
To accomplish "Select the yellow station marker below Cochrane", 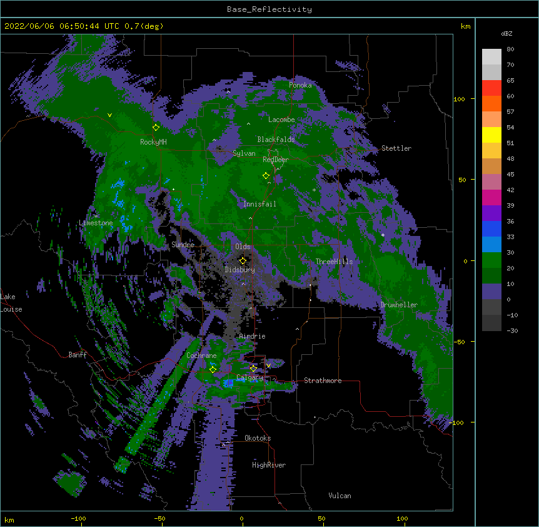I will point(213,369).
